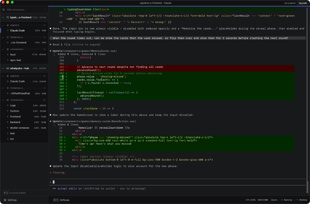Viewport: 310px width, 204px height.
Task: Click the 2/4 projects indicator
Action: [290, 3]
